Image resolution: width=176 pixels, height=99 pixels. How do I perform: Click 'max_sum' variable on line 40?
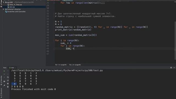pyautogui.click(x=60, y=35)
